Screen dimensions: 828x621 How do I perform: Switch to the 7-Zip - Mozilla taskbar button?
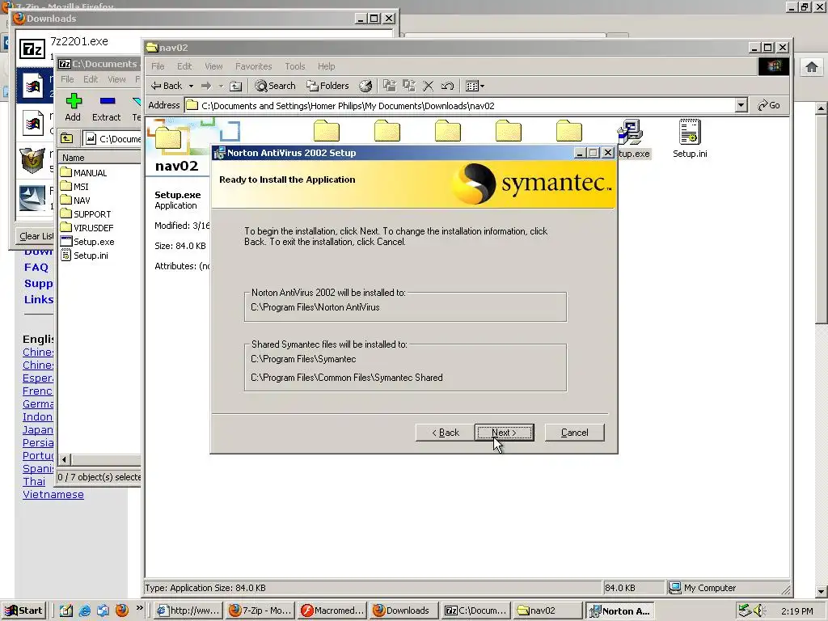260,611
